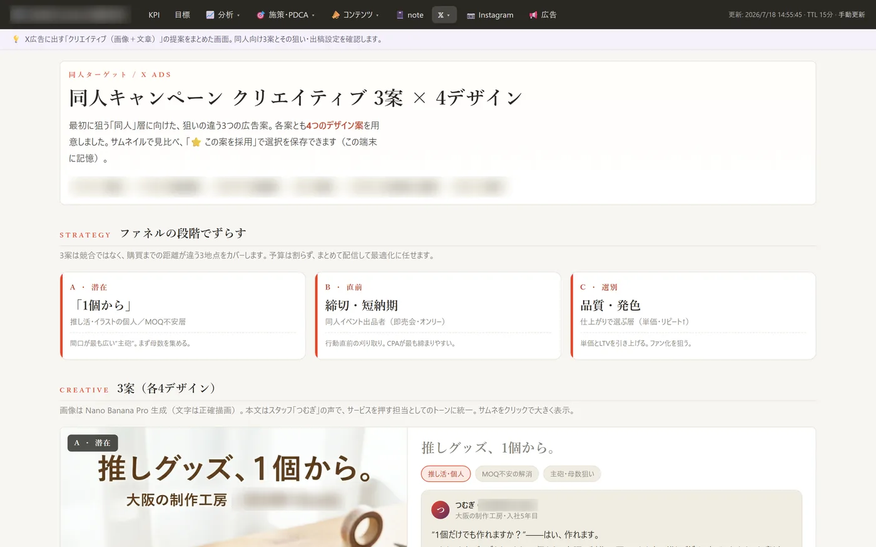Image resolution: width=876 pixels, height=547 pixels.
Task: Open the Instagram nav item
Action: click(490, 15)
